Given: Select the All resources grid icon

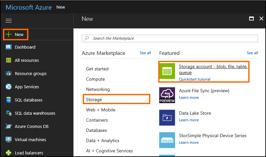Looking at the screenshot, I should coord(9,60).
